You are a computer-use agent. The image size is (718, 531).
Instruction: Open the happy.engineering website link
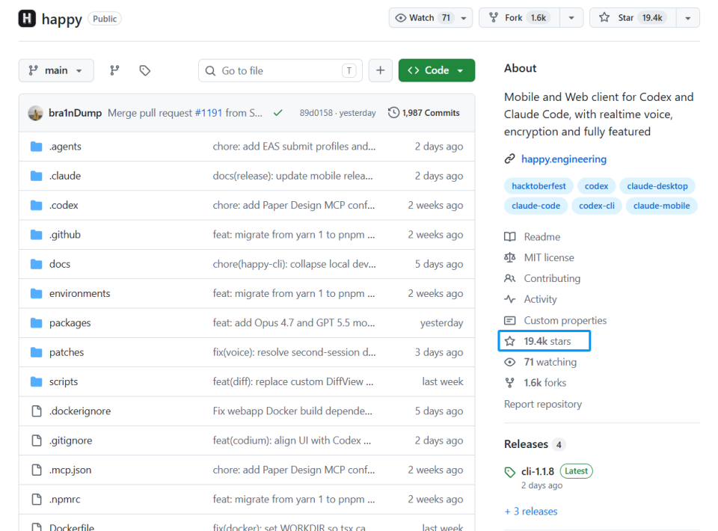pyautogui.click(x=564, y=159)
